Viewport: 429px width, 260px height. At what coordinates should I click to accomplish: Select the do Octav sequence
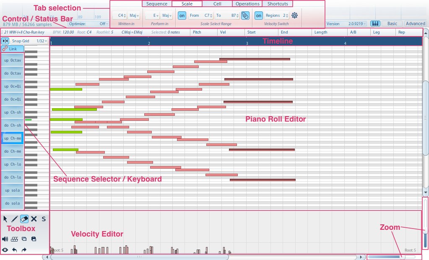click(12, 73)
